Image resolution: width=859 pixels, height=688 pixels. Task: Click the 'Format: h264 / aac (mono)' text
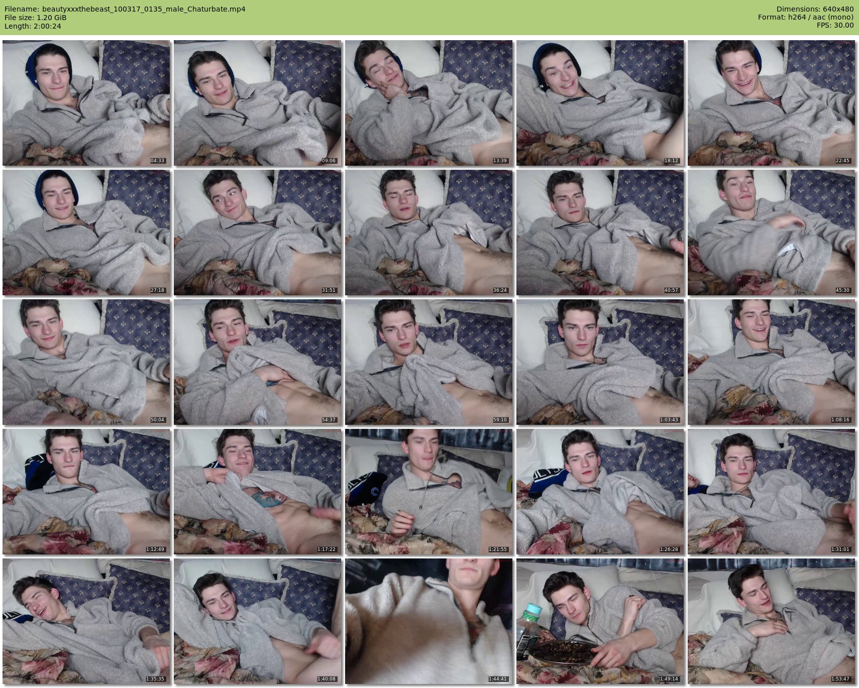[806, 18]
